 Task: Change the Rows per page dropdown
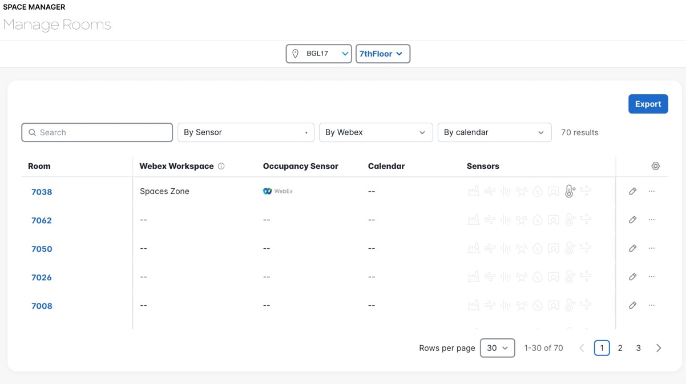(497, 348)
